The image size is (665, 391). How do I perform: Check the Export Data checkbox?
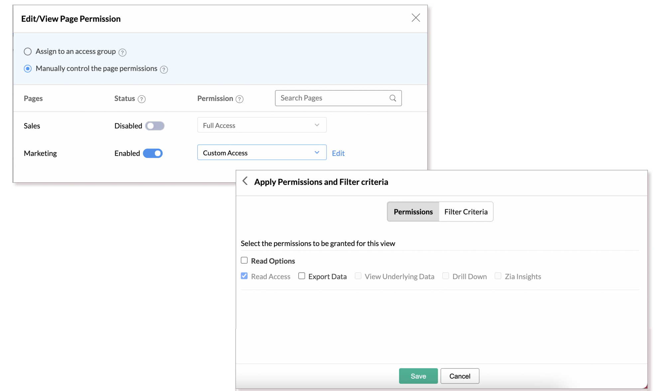(302, 276)
